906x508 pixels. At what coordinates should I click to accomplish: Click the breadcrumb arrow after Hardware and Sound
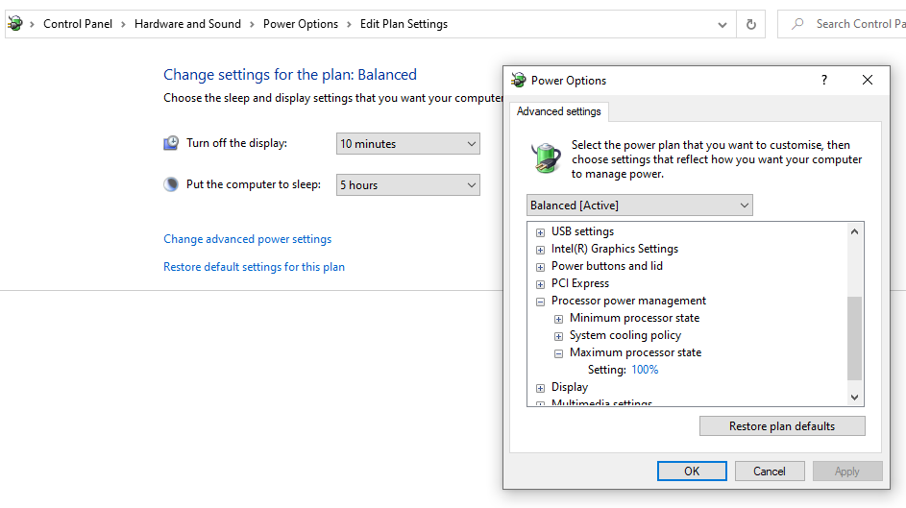[x=252, y=24]
